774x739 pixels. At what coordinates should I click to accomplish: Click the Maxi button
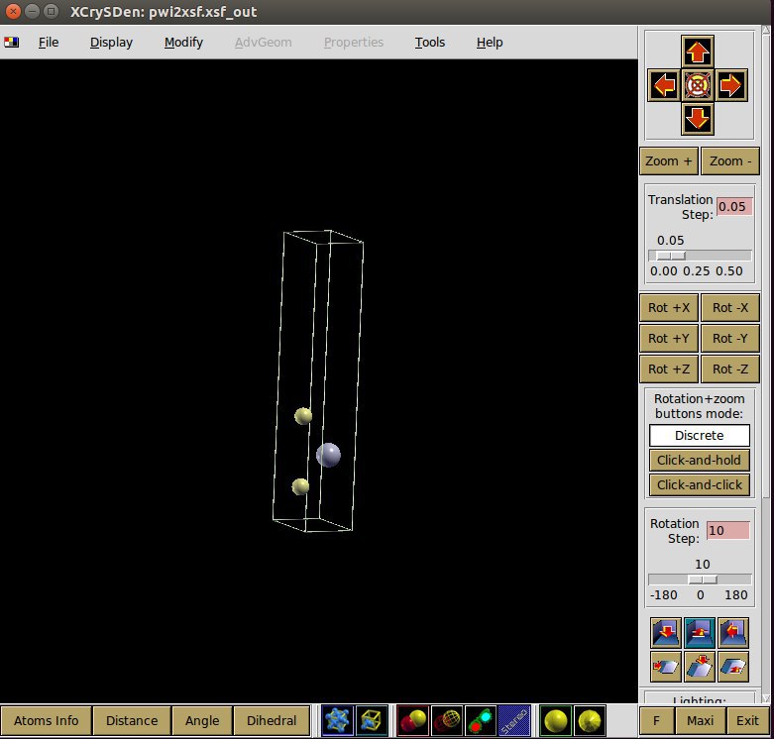(x=700, y=721)
